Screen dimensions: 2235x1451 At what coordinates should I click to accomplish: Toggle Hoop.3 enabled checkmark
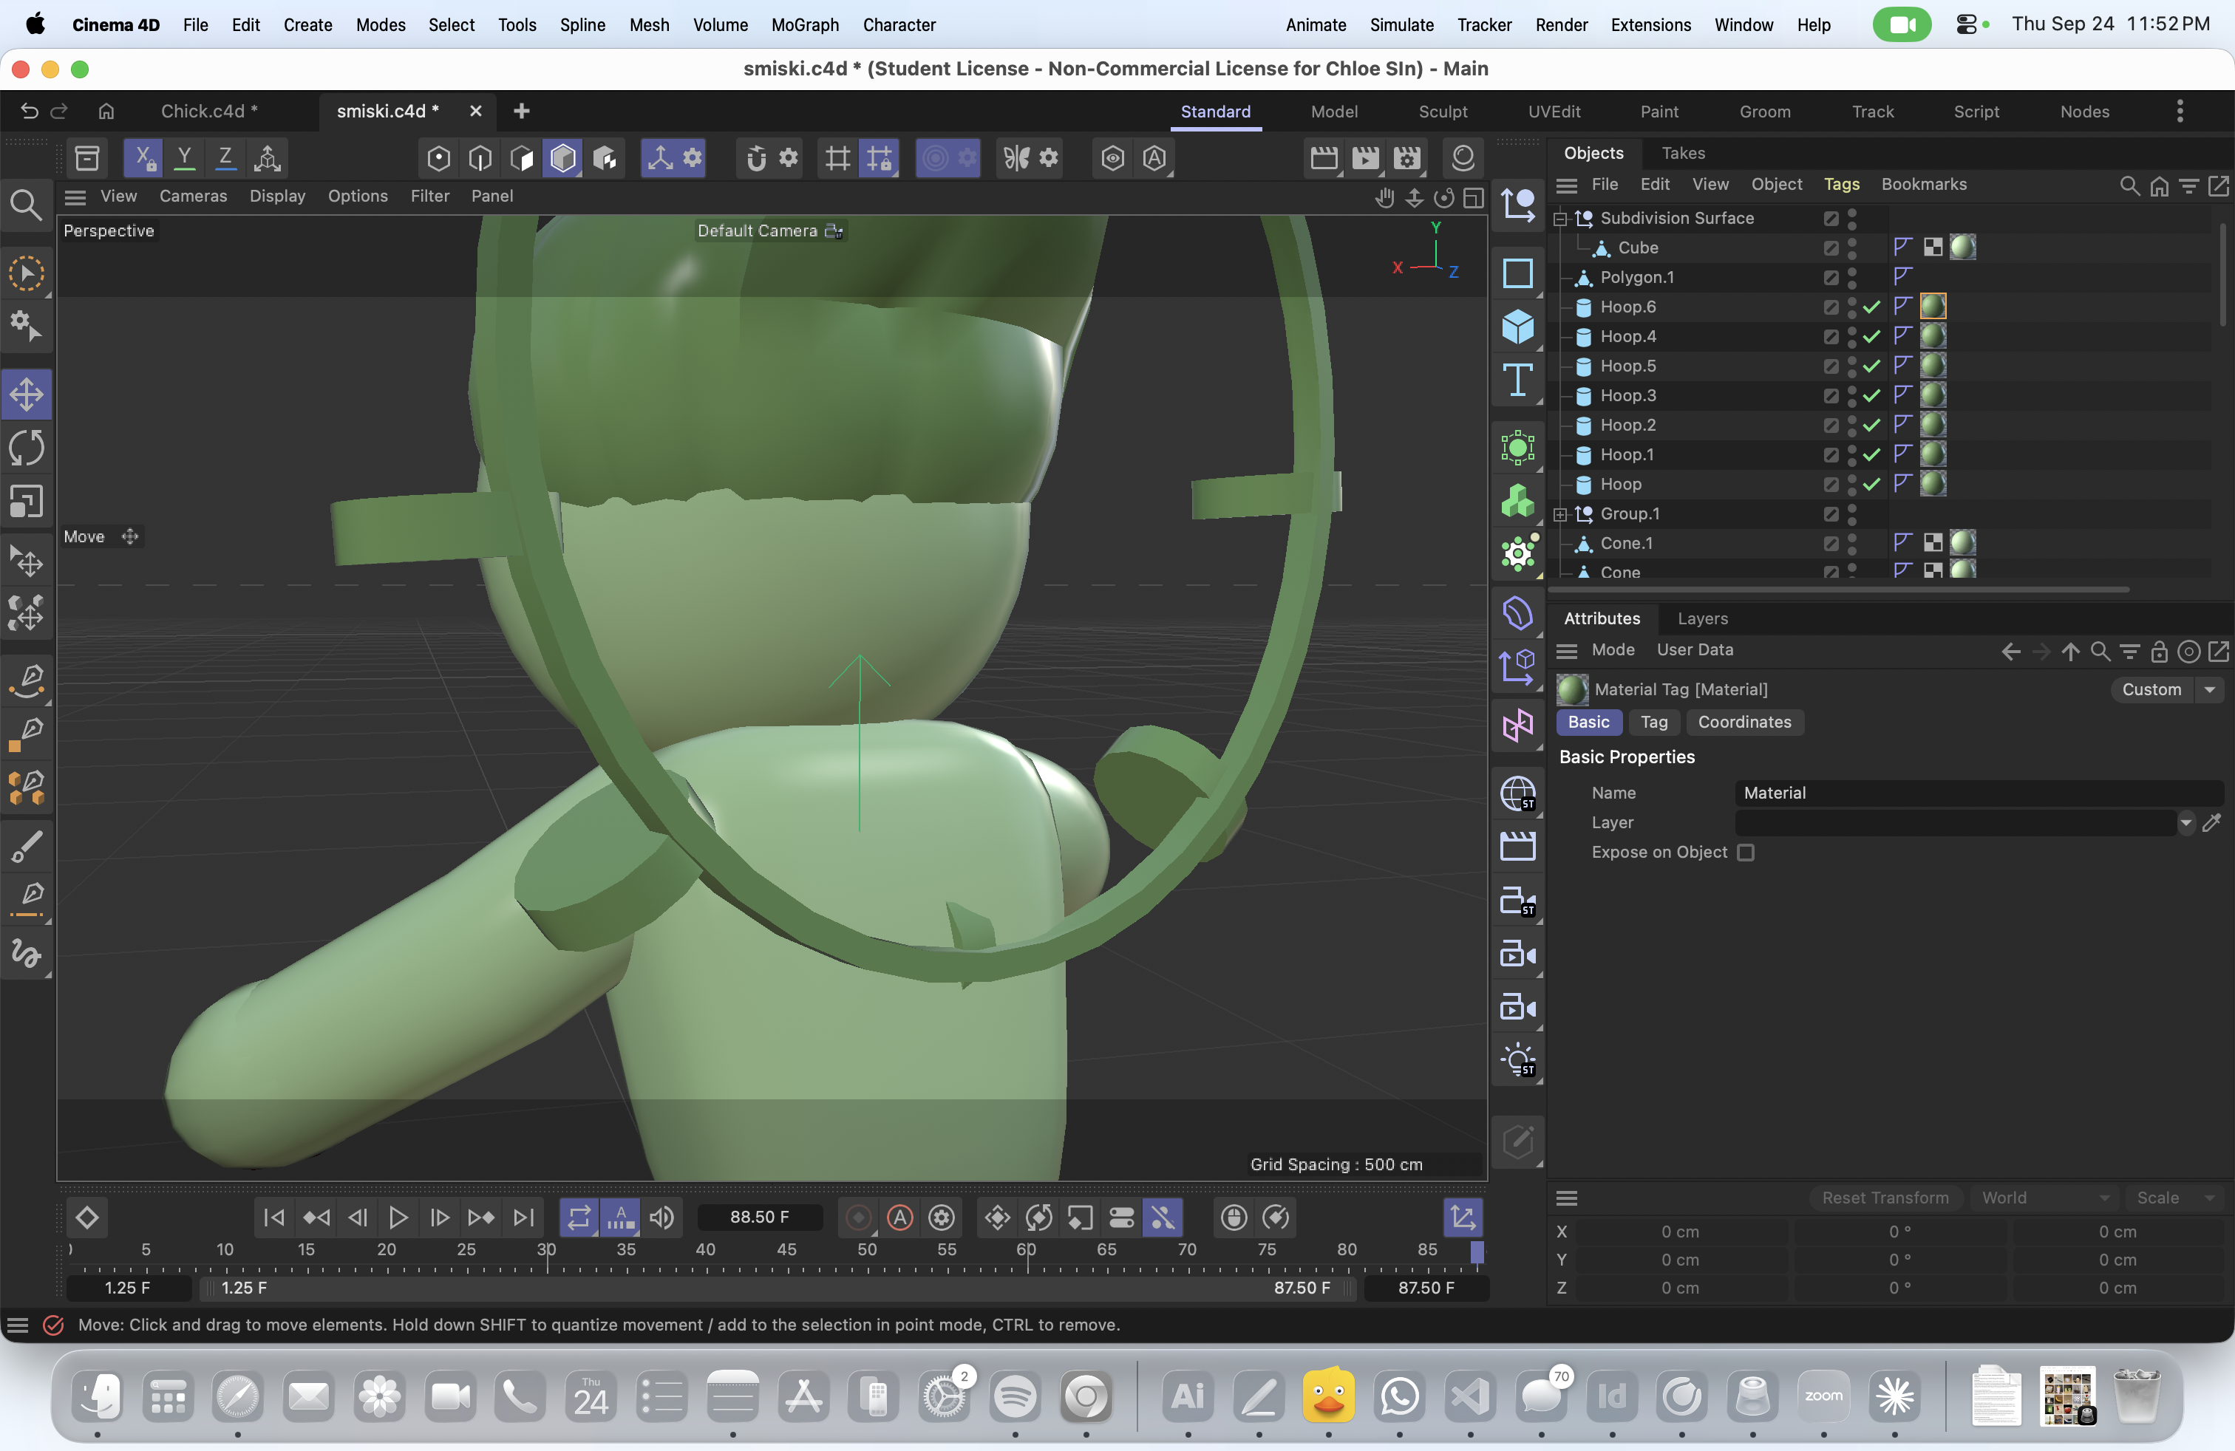(x=1871, y=396)
